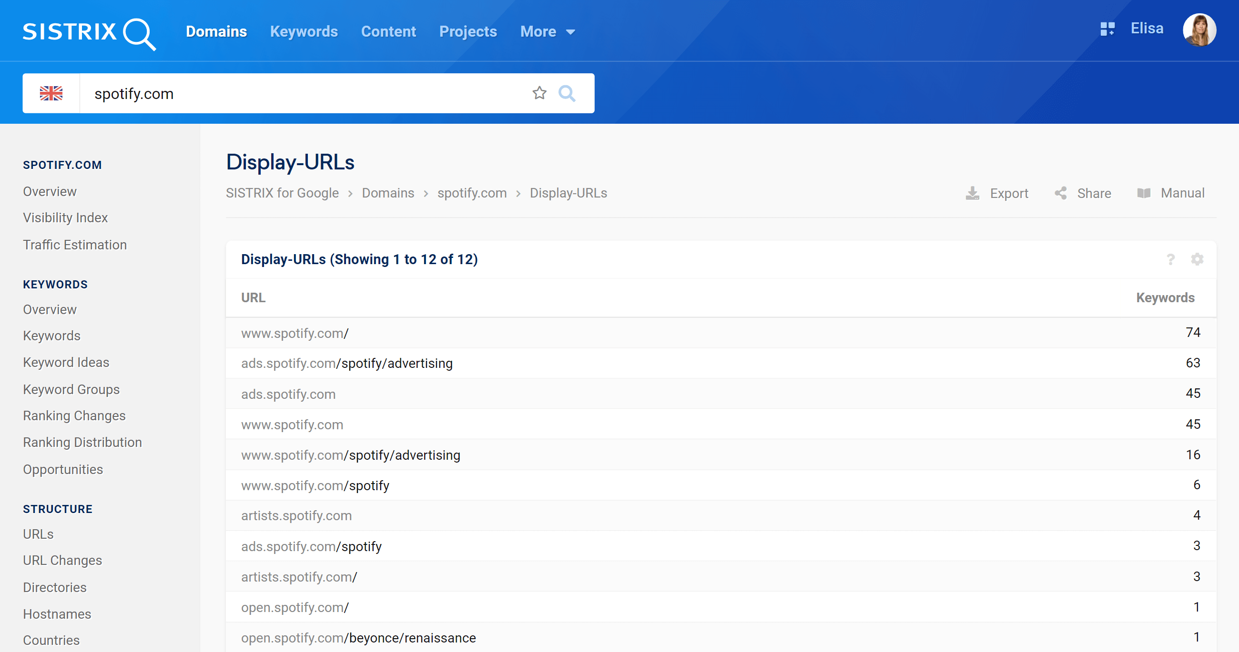
Task: Expand the More dropdown menu
Action: click(548, 32)
